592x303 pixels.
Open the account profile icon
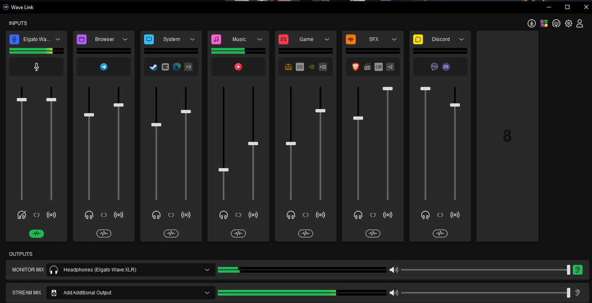(x=580, y=23)
